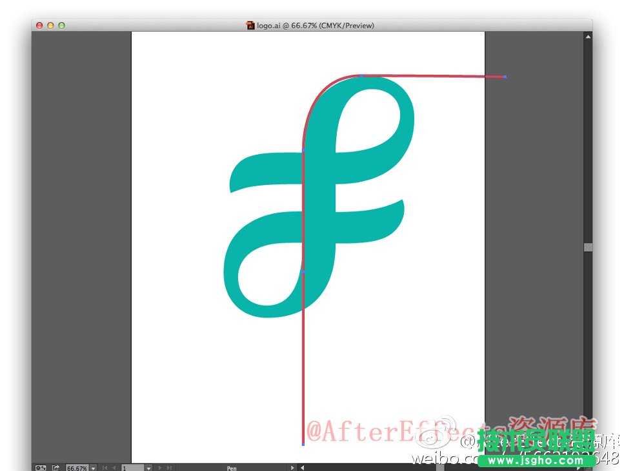The image size is (624, 471).
Task: Click the horizontal scrollbar right arrow
Action: (x=579, y=468)
